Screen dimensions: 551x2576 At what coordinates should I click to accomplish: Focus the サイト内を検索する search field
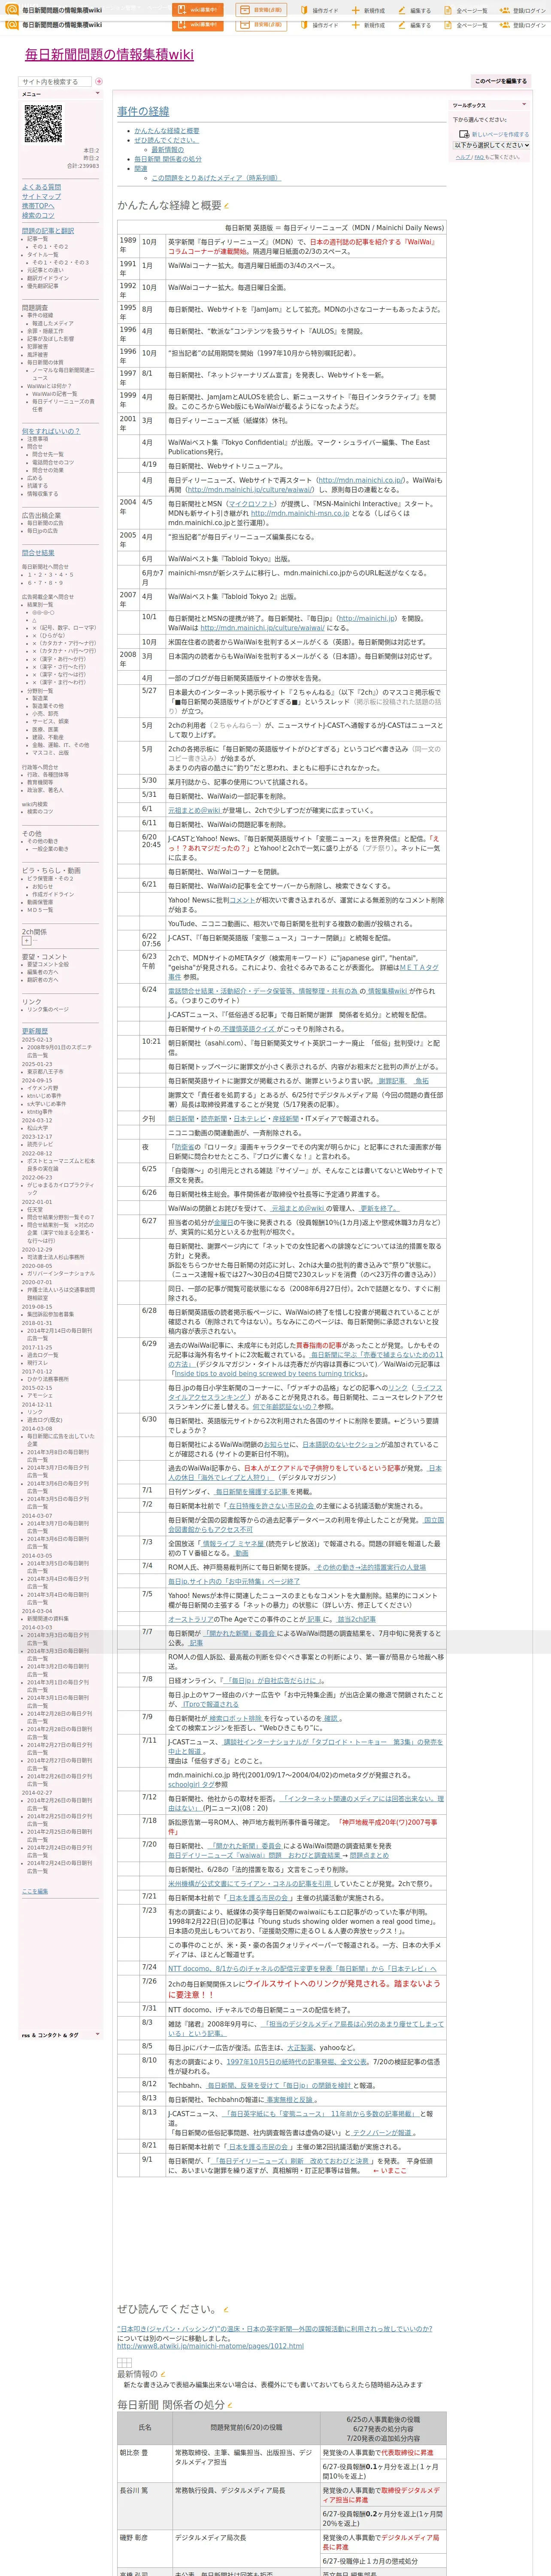click(x=56, y=82)
